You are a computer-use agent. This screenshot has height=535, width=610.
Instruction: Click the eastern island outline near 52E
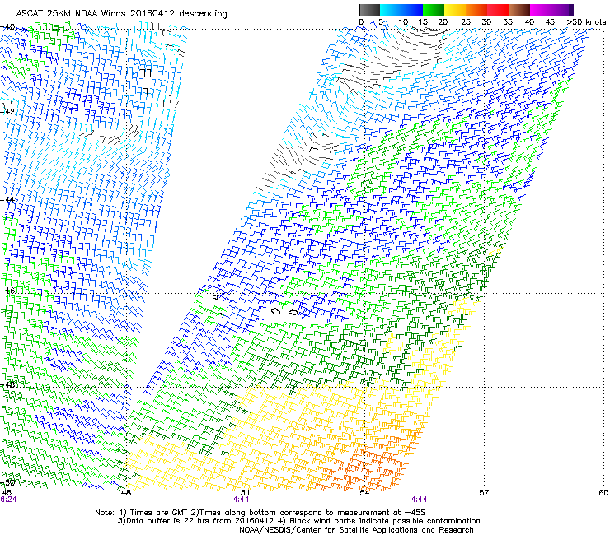(x=293, y=312)
